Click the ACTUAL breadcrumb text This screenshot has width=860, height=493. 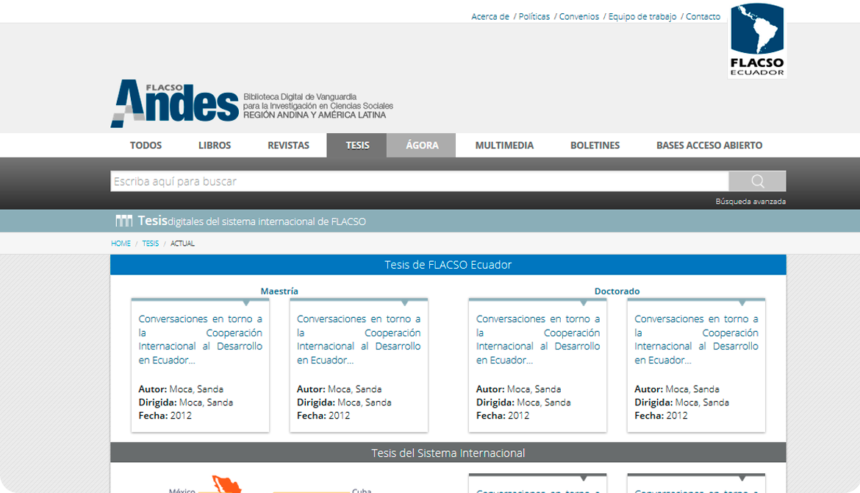pos(182,244)
